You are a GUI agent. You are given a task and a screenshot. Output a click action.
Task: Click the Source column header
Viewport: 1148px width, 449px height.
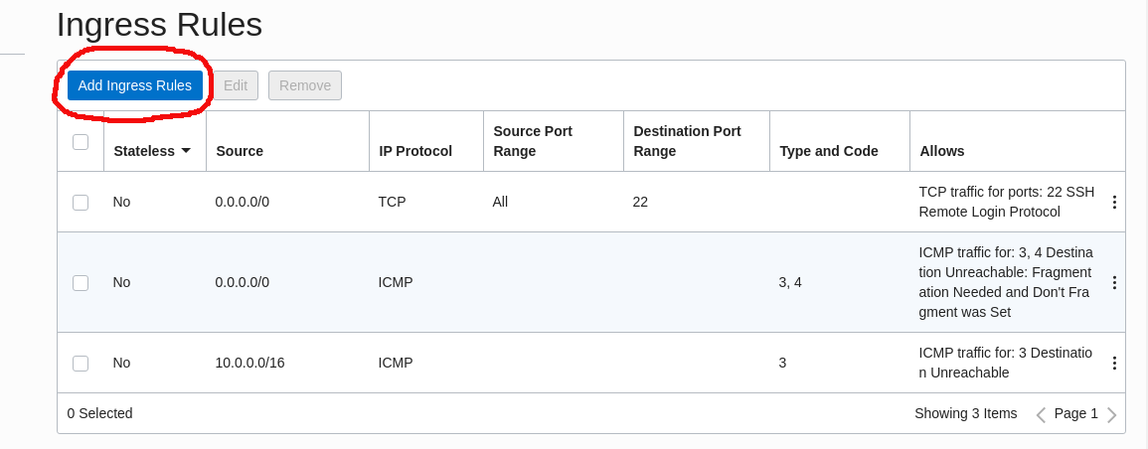[x=240, y=151]
